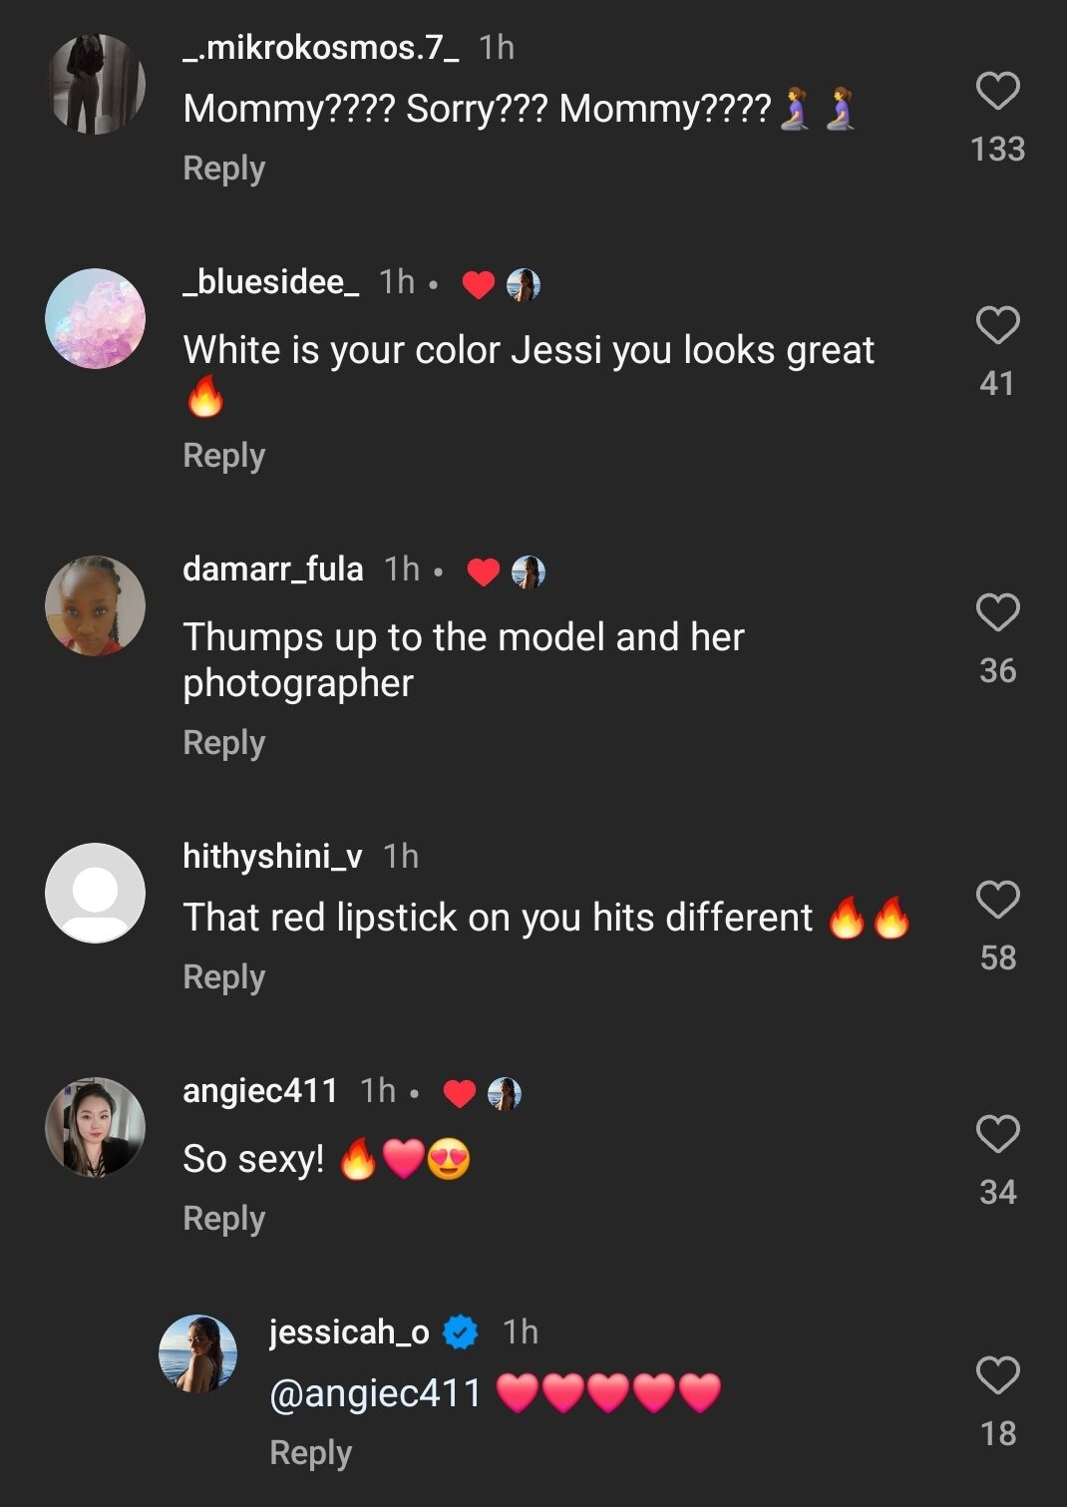
Task: Reply to the 'Mommy????' comment
Action: 223,169
